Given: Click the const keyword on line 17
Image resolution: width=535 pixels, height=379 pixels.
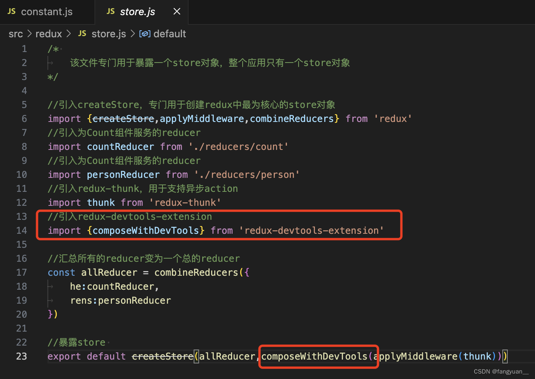Looking at the screenshot, I should (61, 273).
